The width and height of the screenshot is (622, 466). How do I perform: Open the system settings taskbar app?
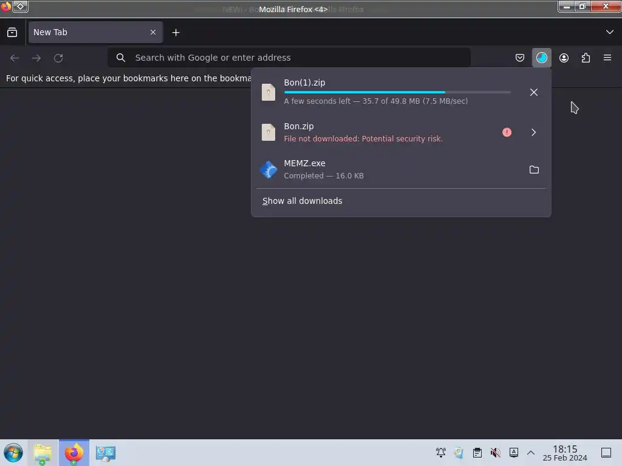click(x=105, y=453)
